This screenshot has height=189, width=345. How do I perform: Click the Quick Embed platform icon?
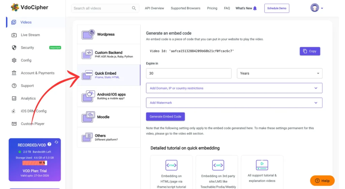pos(87,75)
